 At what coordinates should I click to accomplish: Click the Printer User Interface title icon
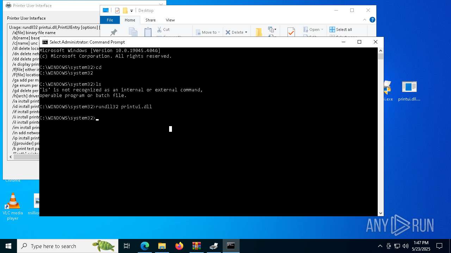(8, 5)
